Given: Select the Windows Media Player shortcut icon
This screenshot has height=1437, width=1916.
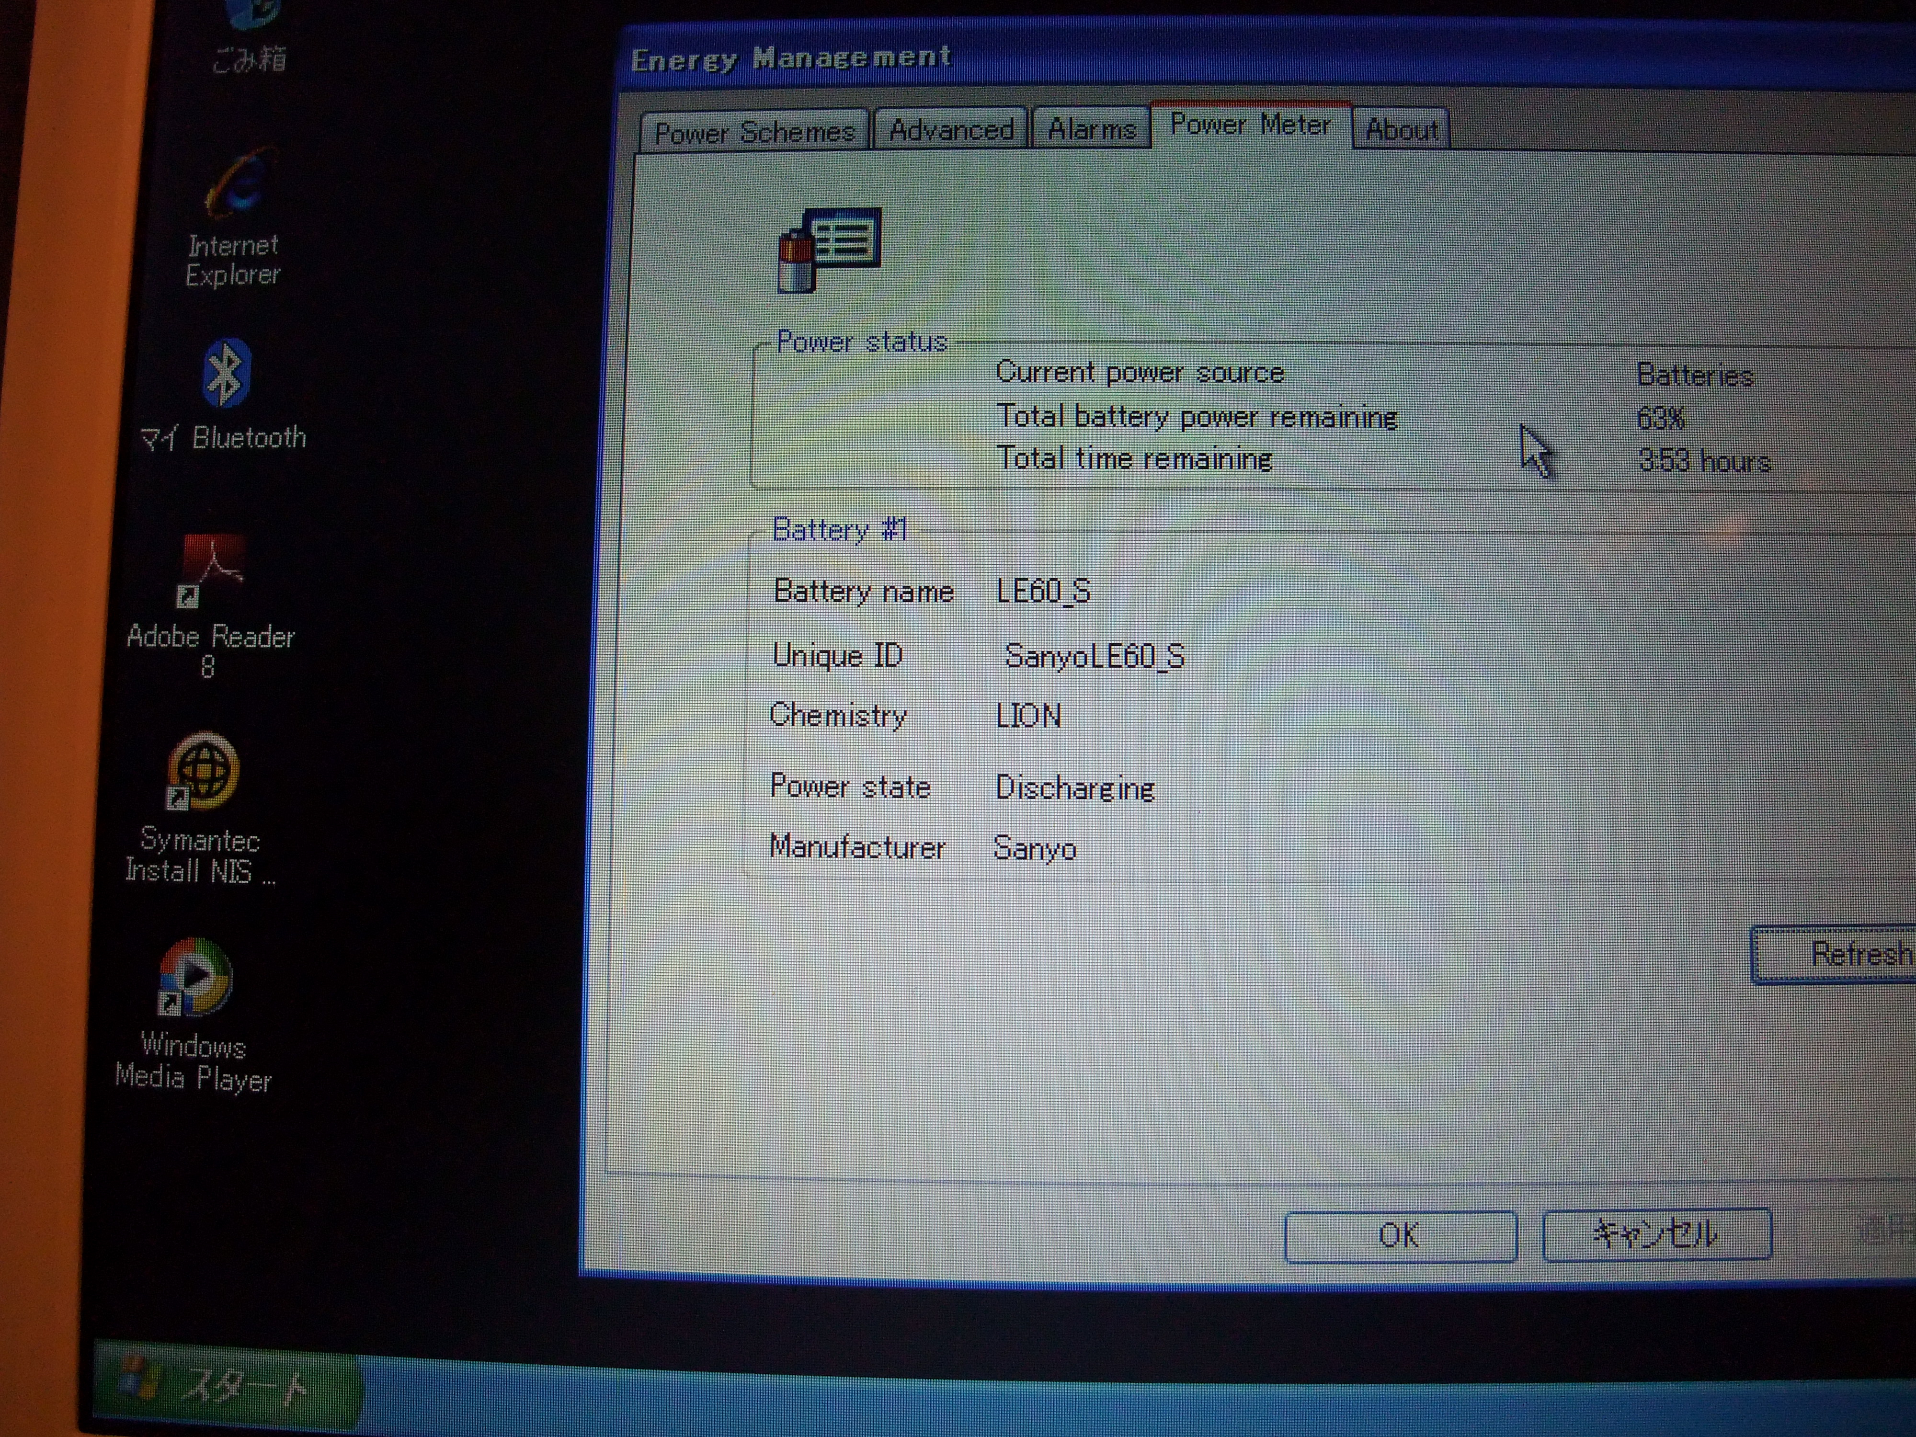Looking at the screenshot, I should point(194,976).
